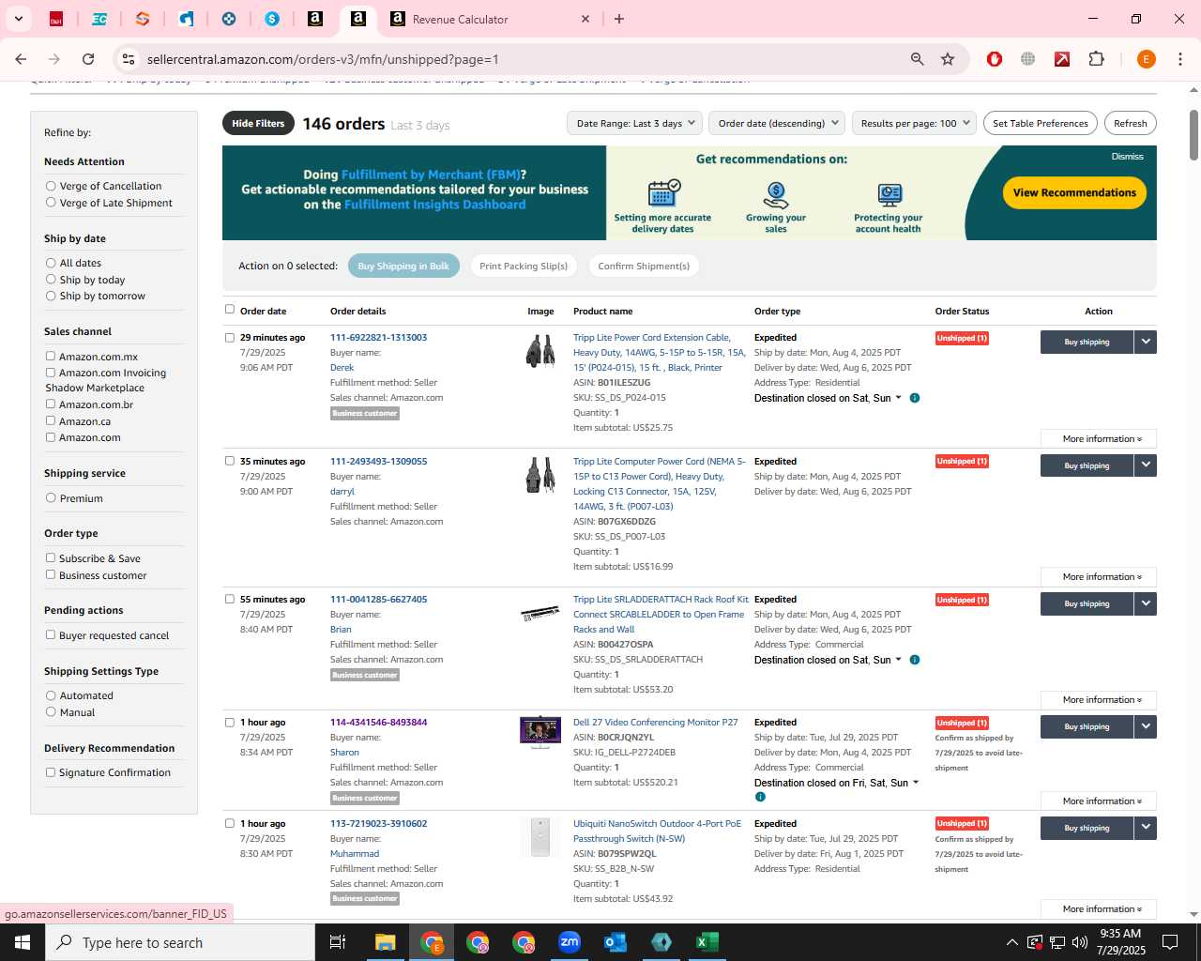The width and height of the screenshot is (1201, 961).
Task: Click info icon for Brian's order destination
Action: click(915, 660)
